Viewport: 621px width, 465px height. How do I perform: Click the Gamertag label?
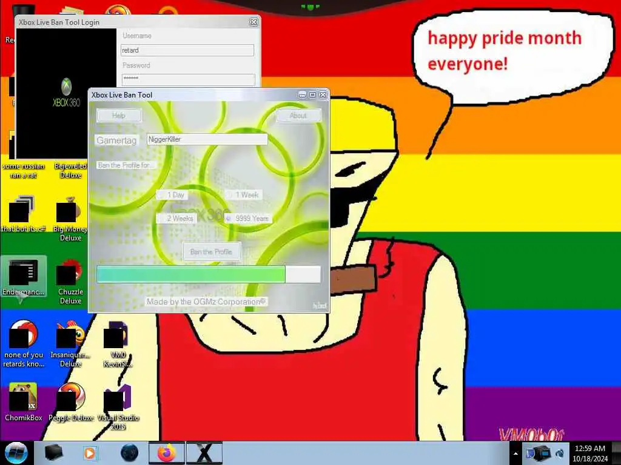116,140
